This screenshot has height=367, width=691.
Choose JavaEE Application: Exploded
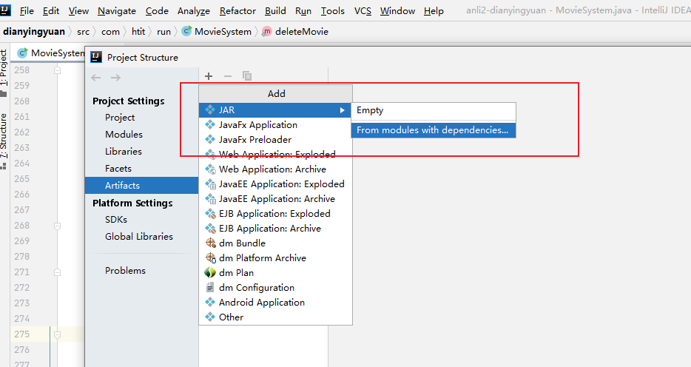(275, 184)
